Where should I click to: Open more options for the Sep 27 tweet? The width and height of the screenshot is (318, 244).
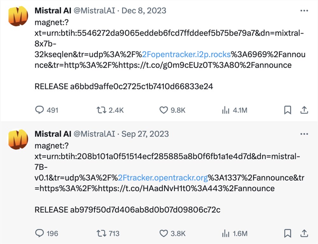click(304, 134)
